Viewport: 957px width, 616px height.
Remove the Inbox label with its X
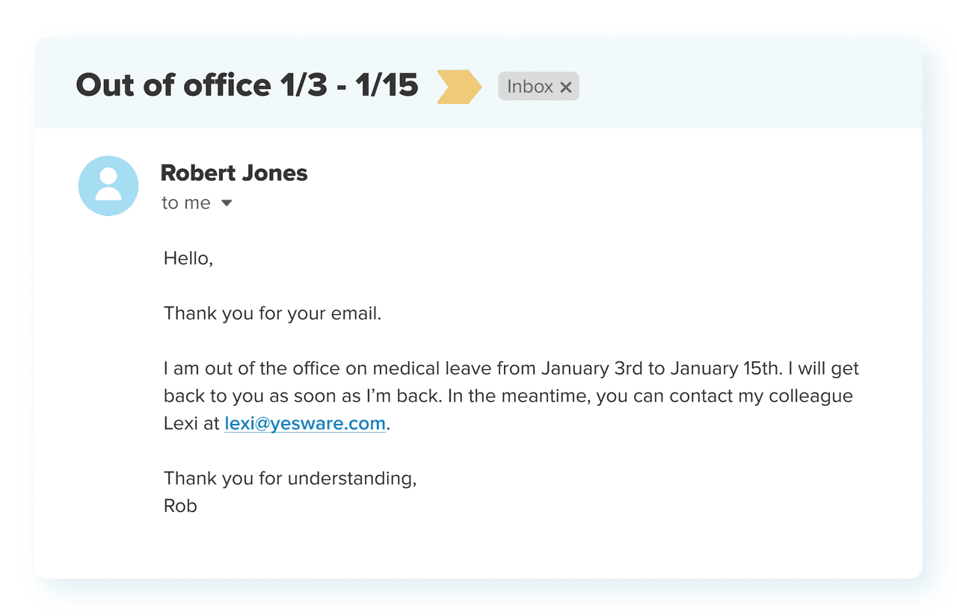pyautogui.click(x=566, y=87)
